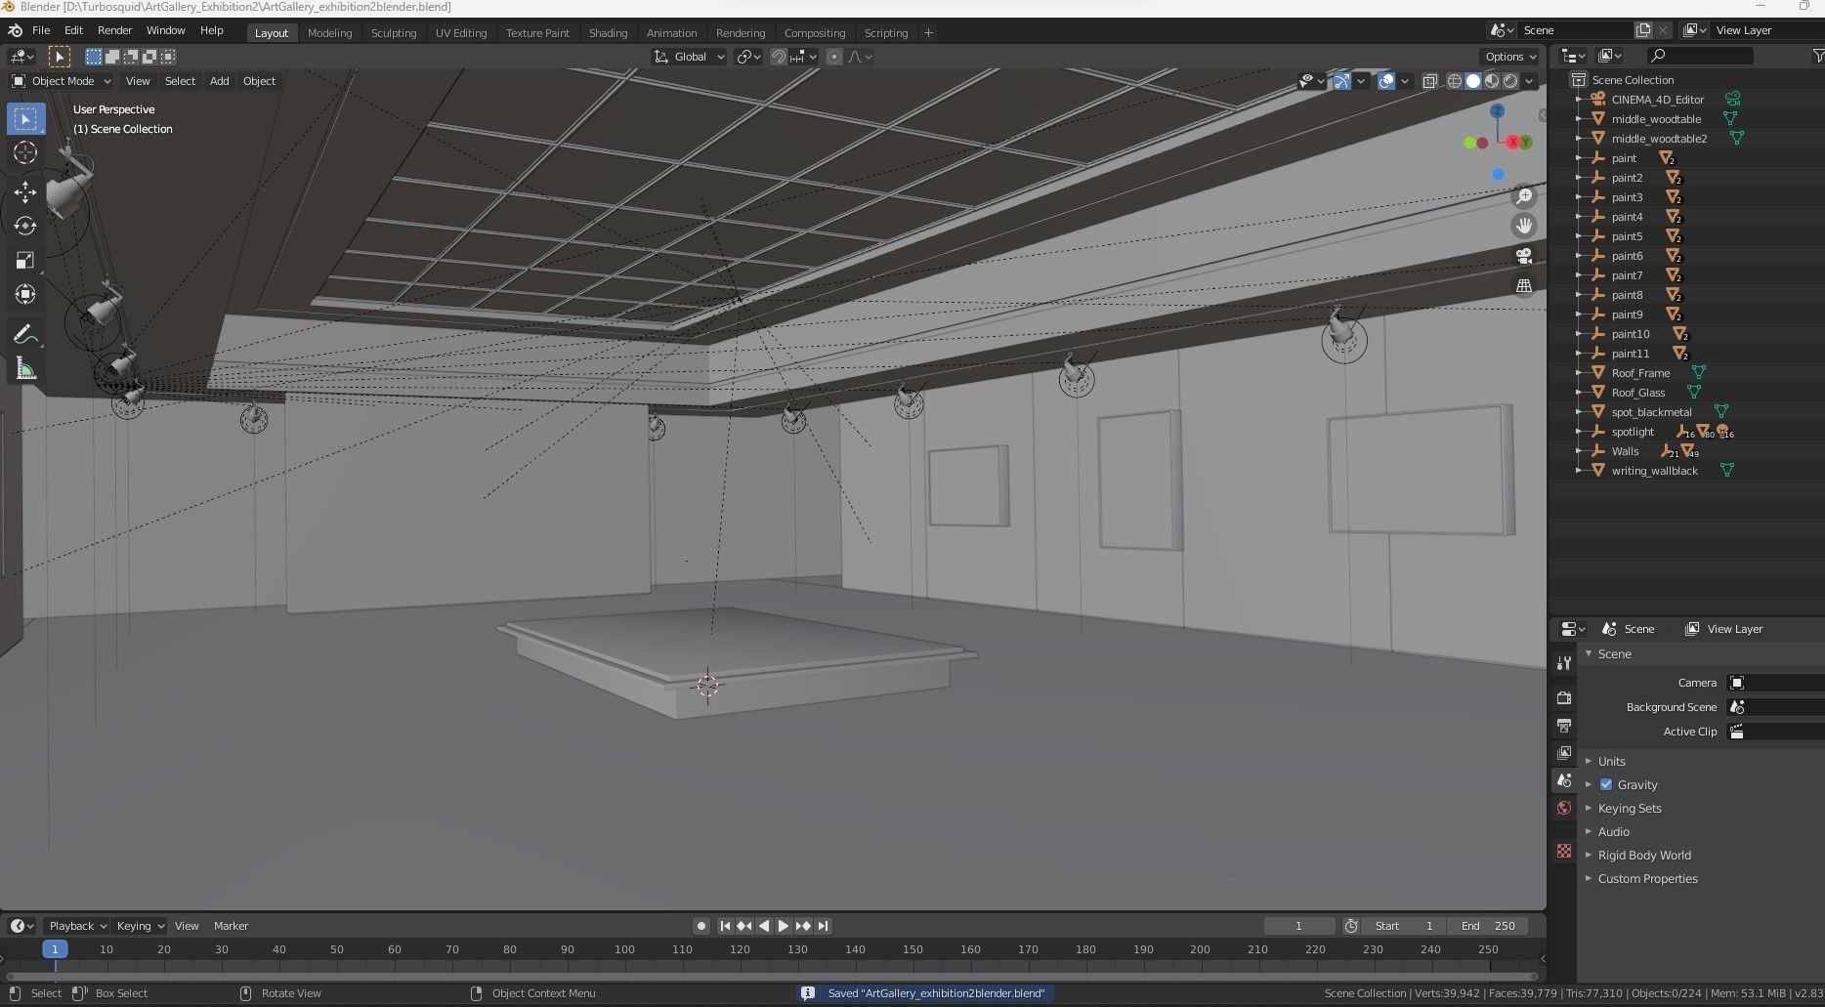
Task: Open the timeline Playback menu
Action: click(x=77, y=926)
